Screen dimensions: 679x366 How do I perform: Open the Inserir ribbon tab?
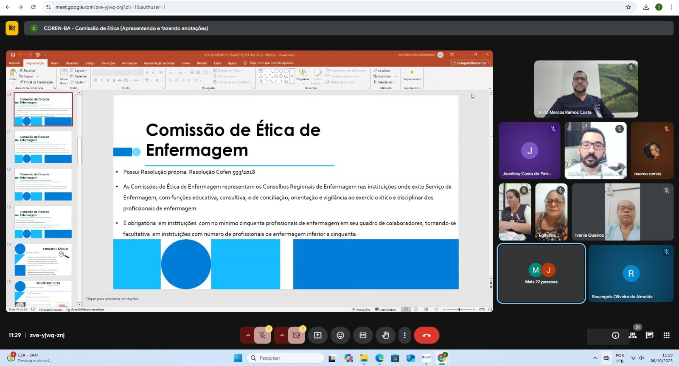pyautogui.click(x=55, y=63)
